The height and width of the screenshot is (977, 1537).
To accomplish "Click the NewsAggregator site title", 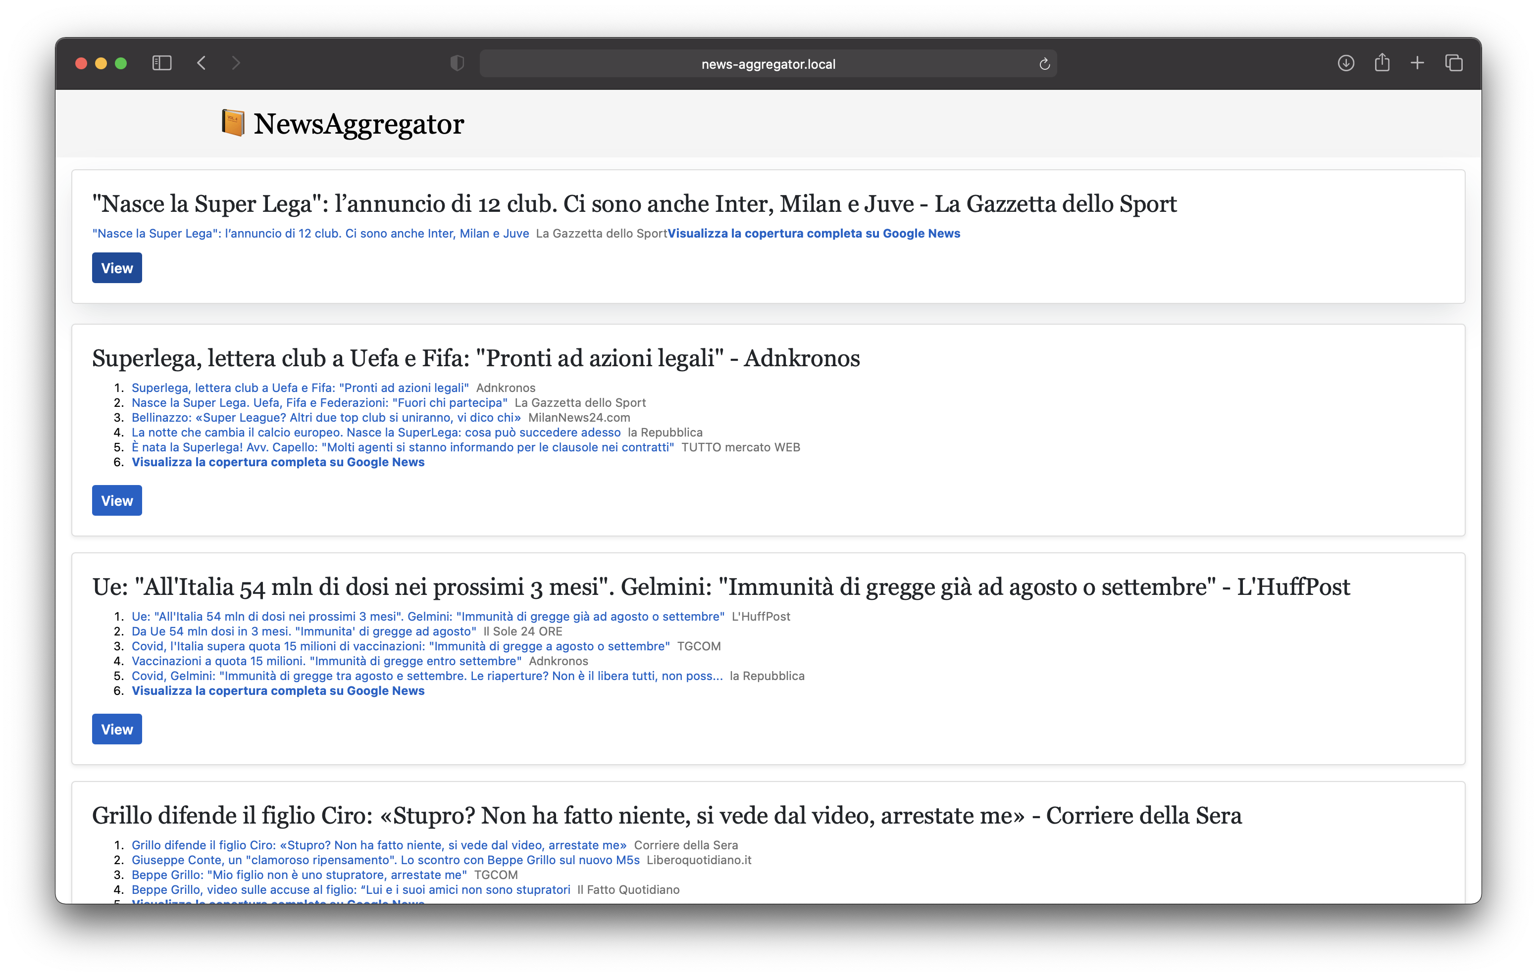I will point(359,124).
